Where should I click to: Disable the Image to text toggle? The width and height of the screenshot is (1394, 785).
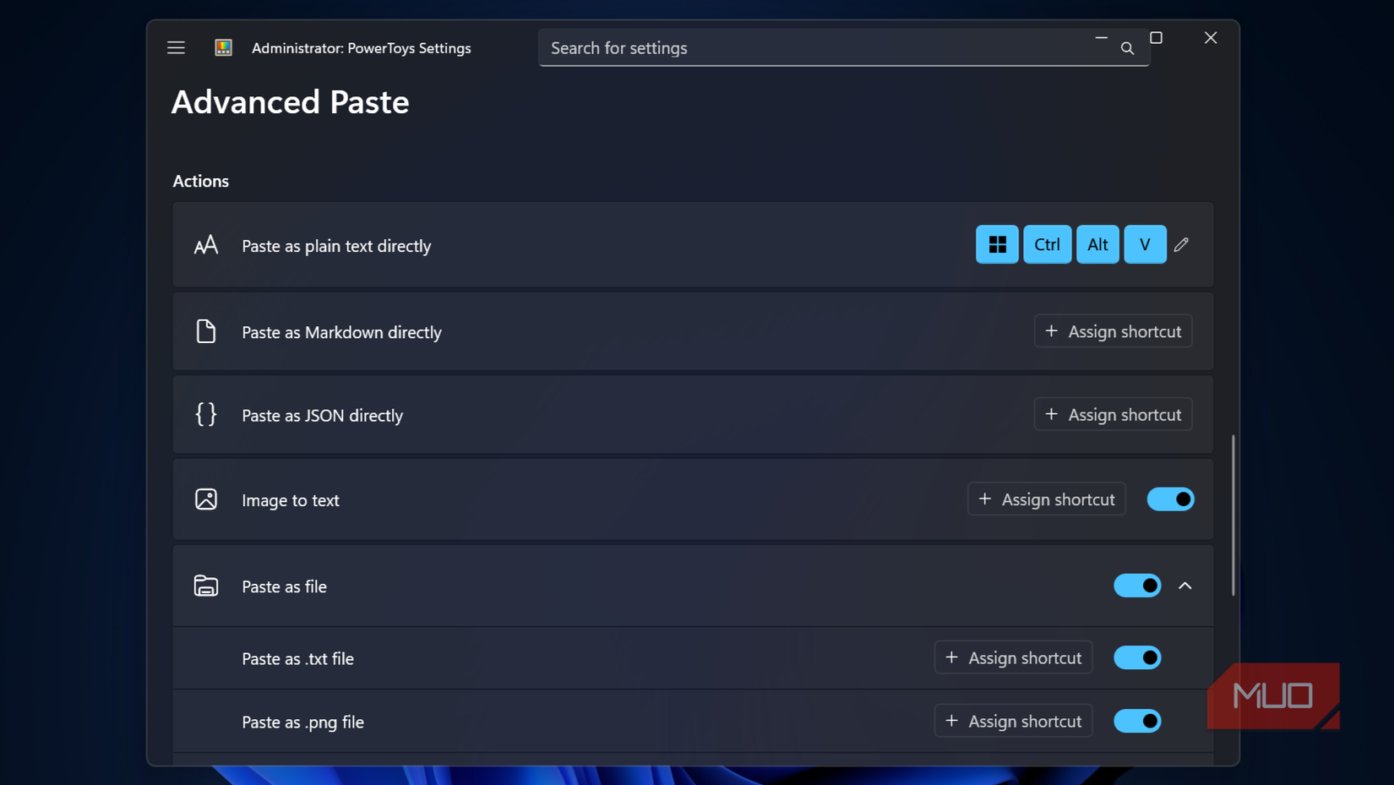1170,499
